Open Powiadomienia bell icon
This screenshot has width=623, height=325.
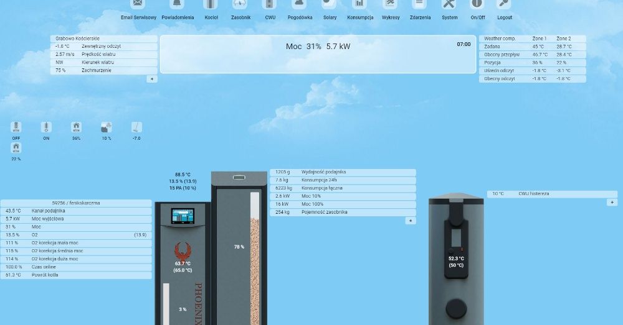(177, 4)
